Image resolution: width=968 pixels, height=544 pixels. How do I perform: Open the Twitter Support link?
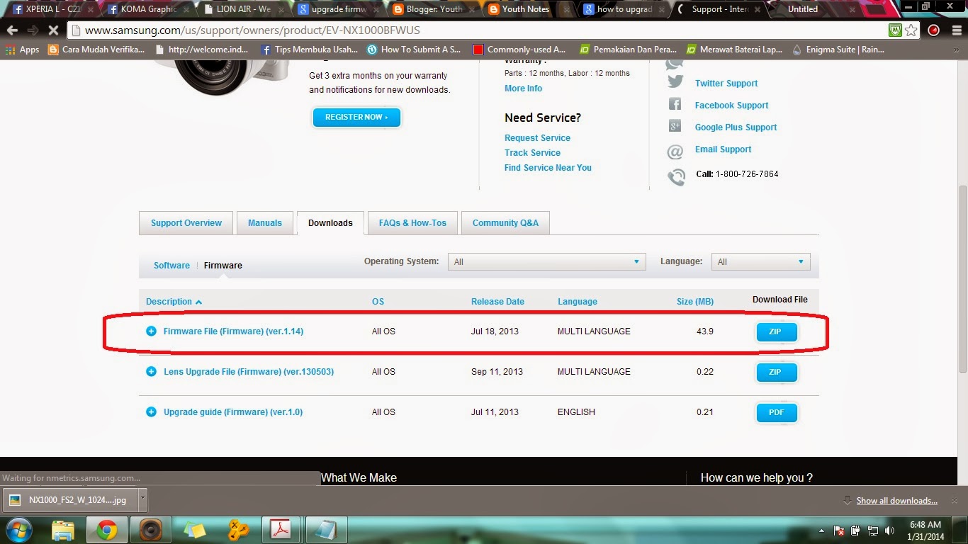point(726,84)
